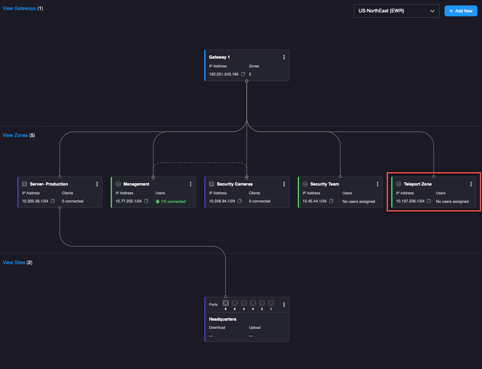Image resolution: width=482 pixels, height=369 pixels.
Task: Open the View Gateways link
Action: (19, 8)
